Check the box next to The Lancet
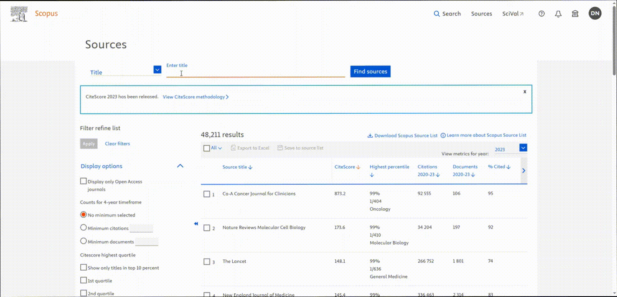 (x=207, y=262)
